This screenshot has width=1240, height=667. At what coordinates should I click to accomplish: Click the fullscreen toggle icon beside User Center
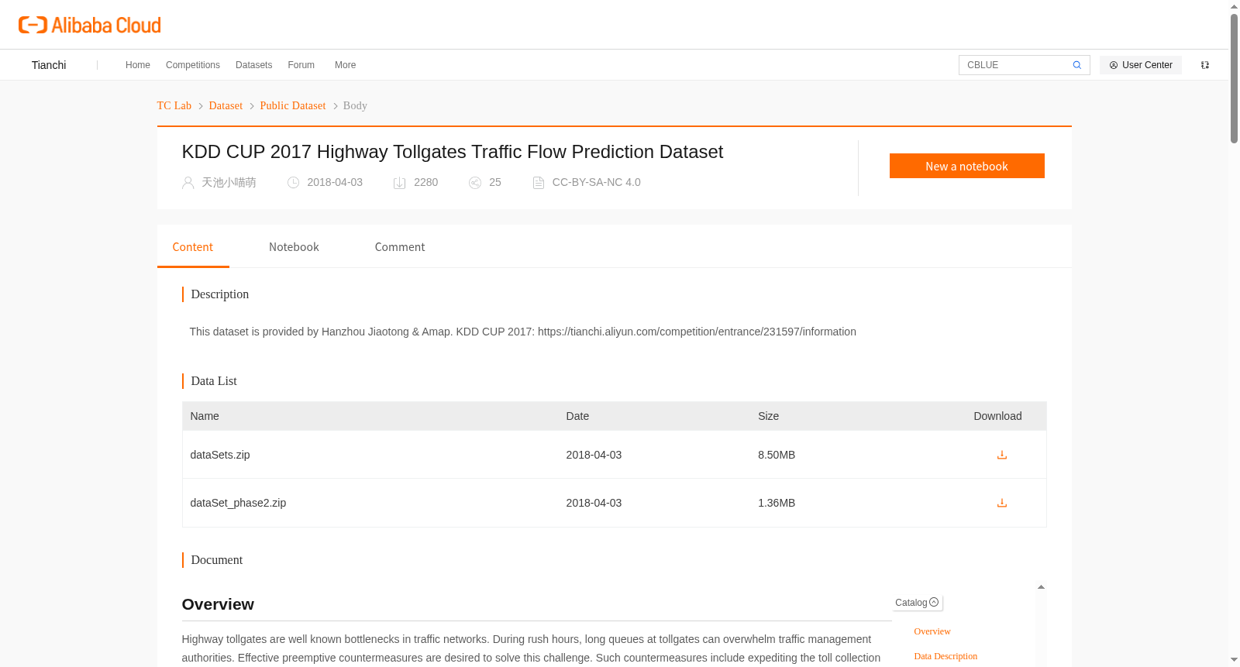[x=1205, y=65]
